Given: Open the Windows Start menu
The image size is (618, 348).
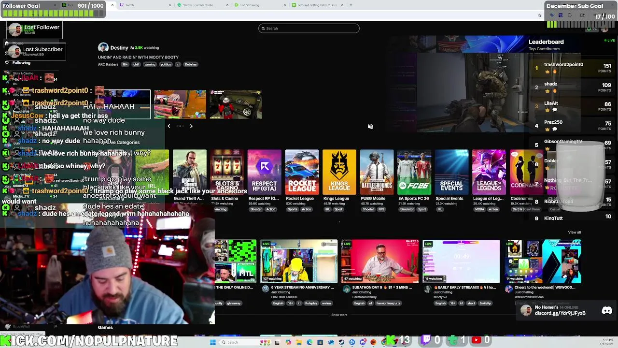Looking at the screenshot, I should pos(212,342).
